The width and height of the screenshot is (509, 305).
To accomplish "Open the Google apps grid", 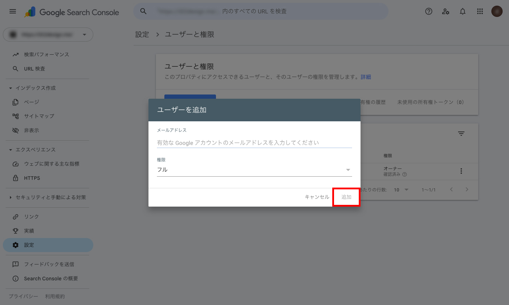I will pyautogui.click(x=480, y=11).
